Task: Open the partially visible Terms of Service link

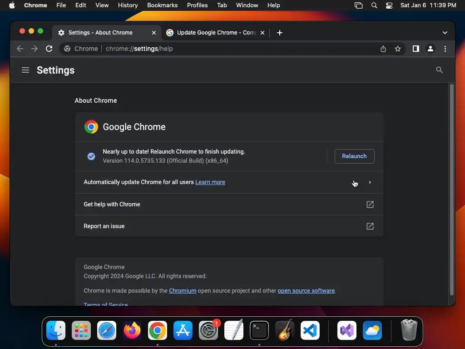Action: tap(105, 304)
